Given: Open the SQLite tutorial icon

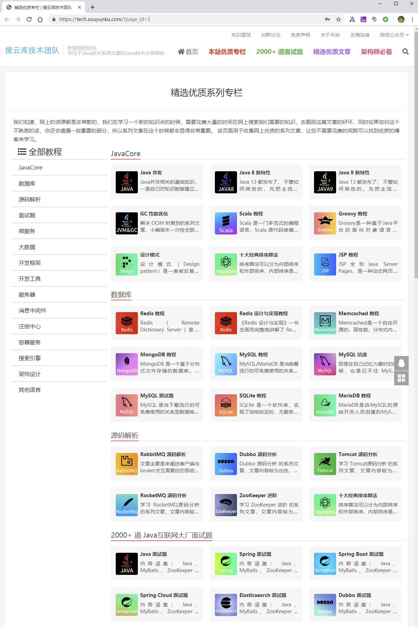Looking at the screenshot, I should coord(226,405).
